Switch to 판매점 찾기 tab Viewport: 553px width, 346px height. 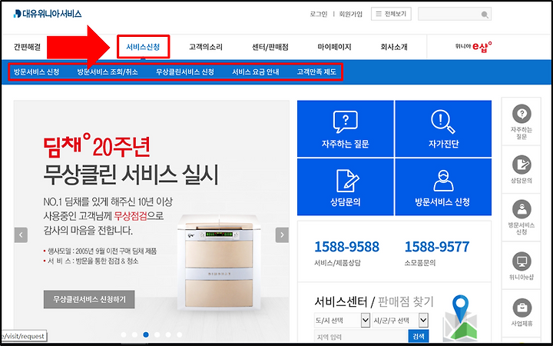click(406, 302)
